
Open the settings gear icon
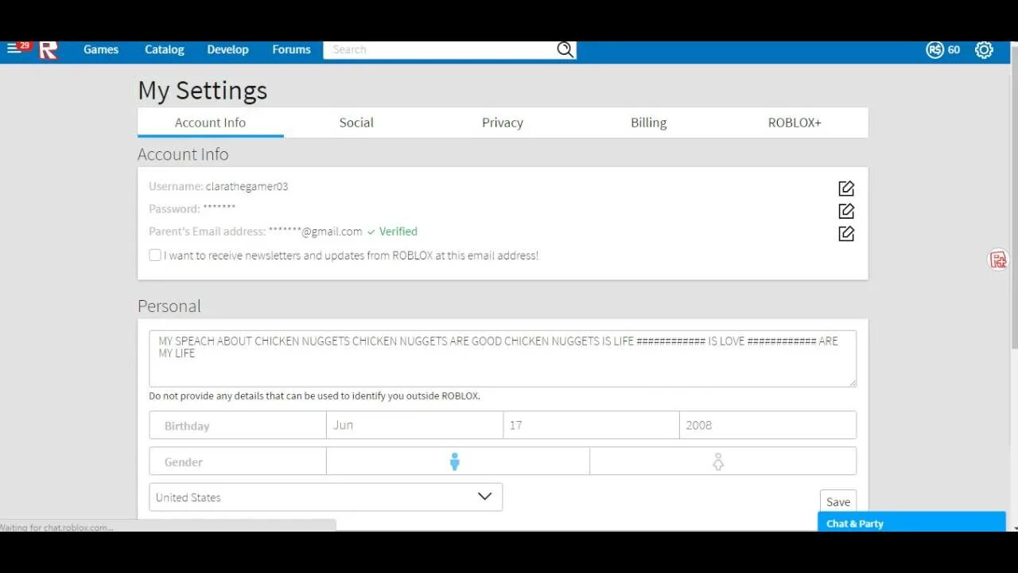(984, 49)
